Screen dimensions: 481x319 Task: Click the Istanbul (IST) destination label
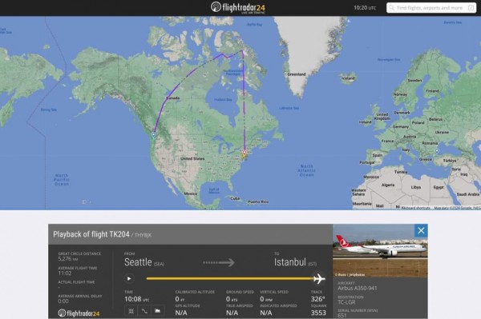295,262
